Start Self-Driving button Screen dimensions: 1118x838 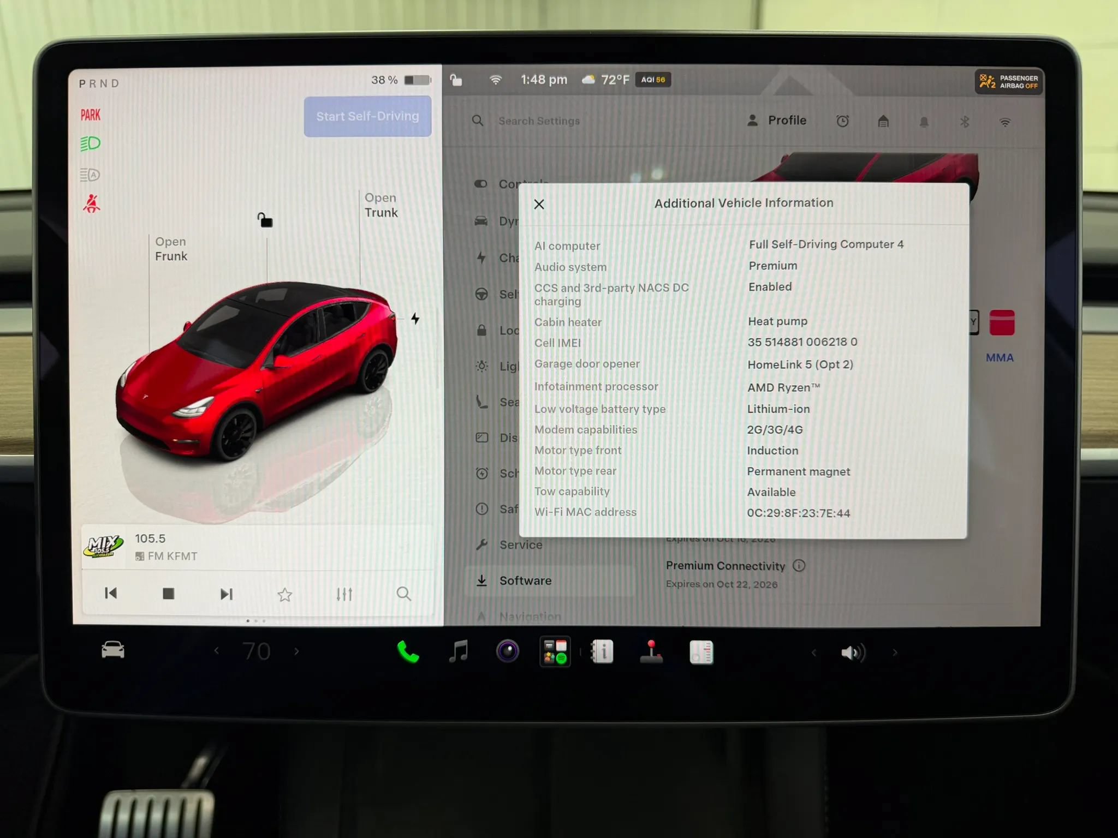[367, 116]
